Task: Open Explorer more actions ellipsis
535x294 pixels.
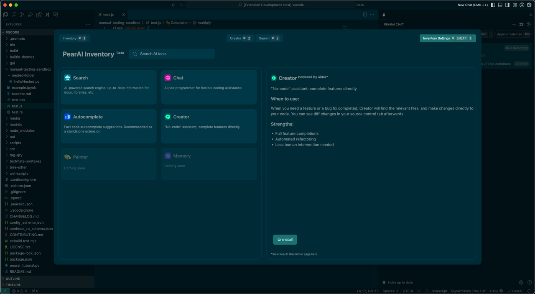Action: click(x=88, y=24)
